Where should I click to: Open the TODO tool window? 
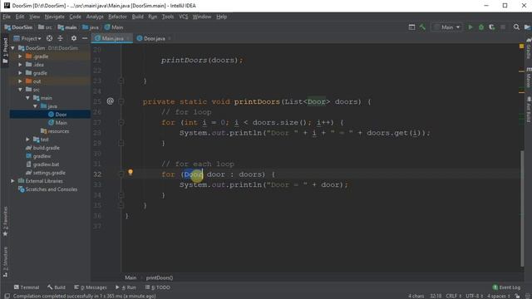157,287
